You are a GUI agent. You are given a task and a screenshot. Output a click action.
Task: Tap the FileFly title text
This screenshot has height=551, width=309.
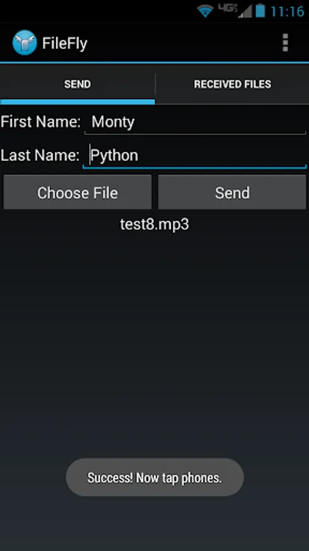(65, 43)
